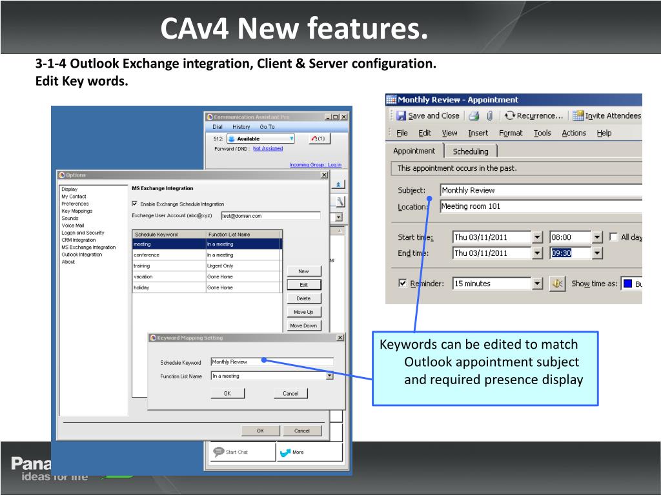Disable Enable Exchange Schedule Integration checkbox

point(134,204)
